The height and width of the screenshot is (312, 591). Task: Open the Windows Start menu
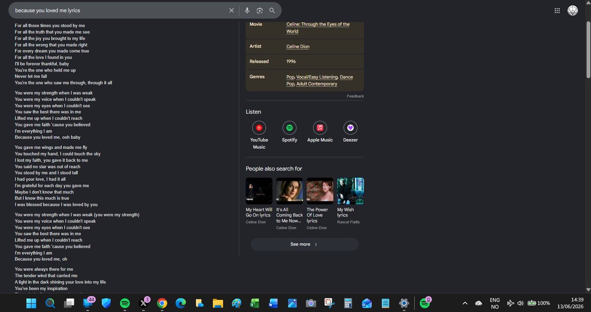coord(31,303)
